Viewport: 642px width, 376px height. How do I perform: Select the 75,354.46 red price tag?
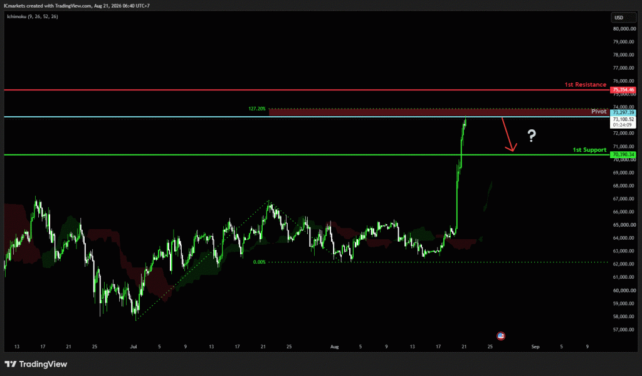click(x=623, y=90)
